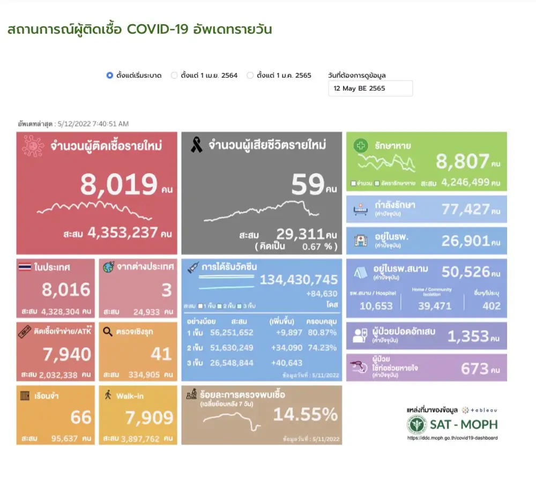This screenshot has width=536, height=492.
Task: Select 'ตั้งแต่เริ่มระบาด' radio option
Action: click(110, 76)
